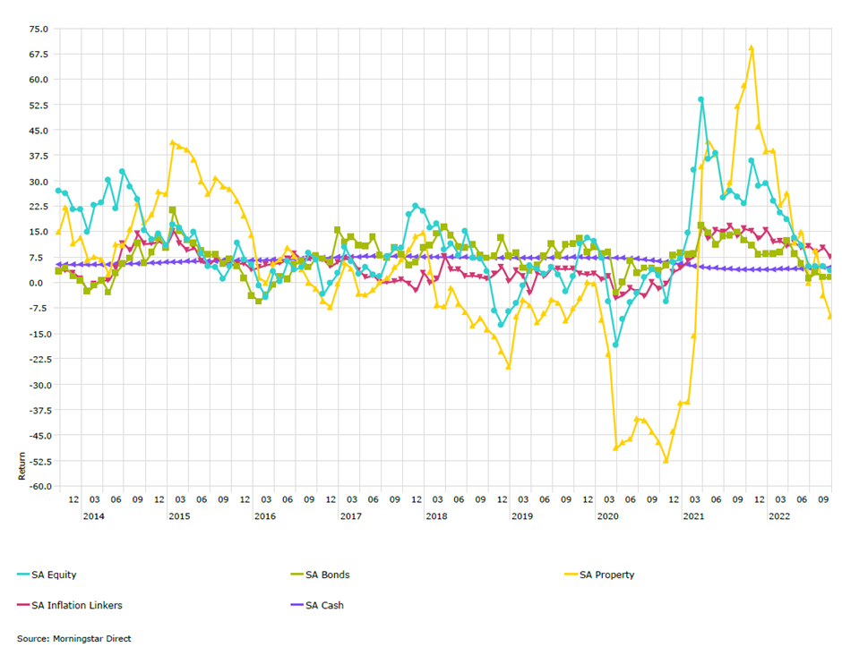This screenshot has width=842, height=647.
Task: Click the 75.0 y-axis label
Action: 39,29
